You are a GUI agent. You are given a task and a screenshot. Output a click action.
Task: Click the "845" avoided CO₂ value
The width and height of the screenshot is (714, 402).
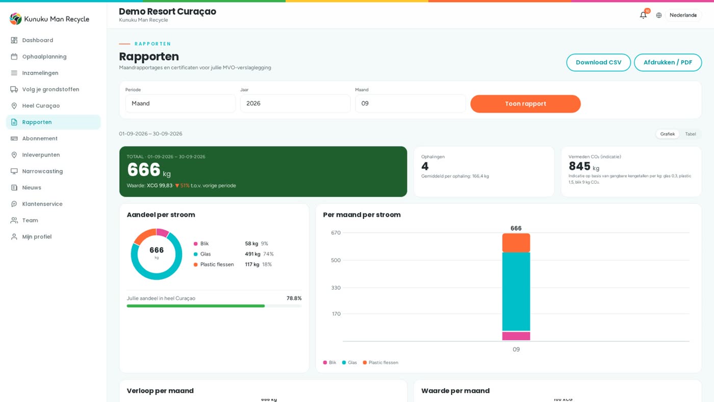click(x=579, y=166)
